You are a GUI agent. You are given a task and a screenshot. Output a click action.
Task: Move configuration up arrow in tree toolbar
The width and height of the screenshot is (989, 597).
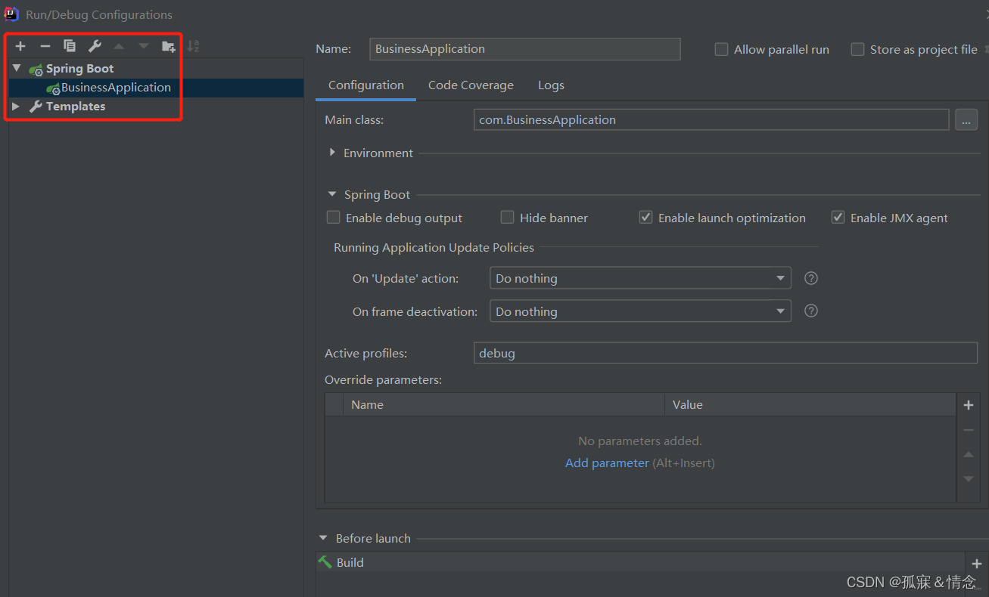pos(119,46)
